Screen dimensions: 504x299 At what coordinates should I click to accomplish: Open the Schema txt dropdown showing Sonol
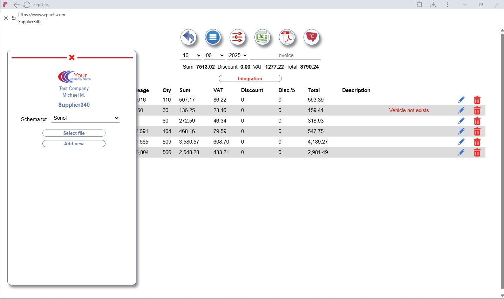coord(86,118)
